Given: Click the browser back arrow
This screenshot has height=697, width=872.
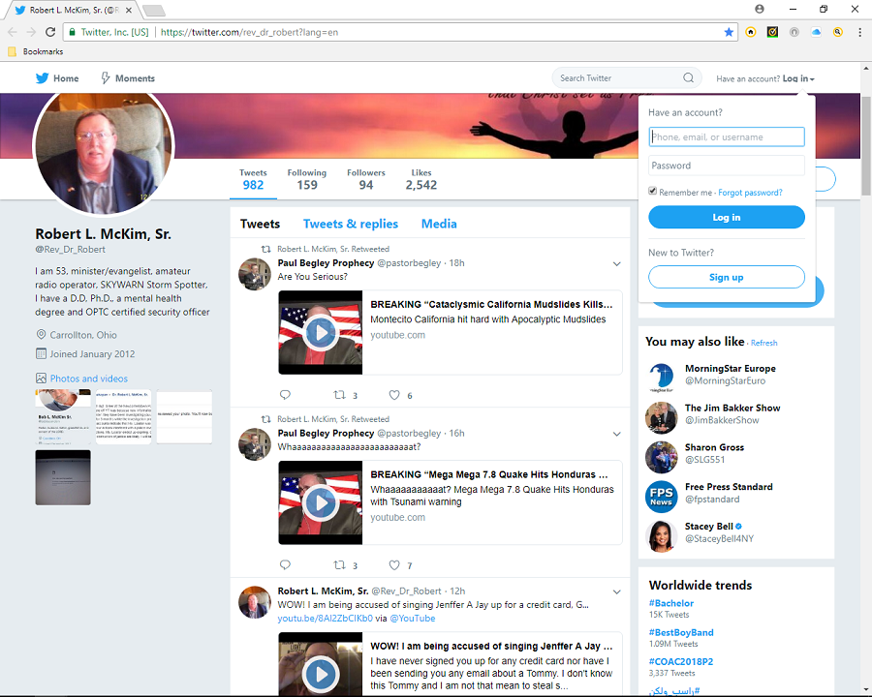Looking at the screenshot, I should point(13,32).
